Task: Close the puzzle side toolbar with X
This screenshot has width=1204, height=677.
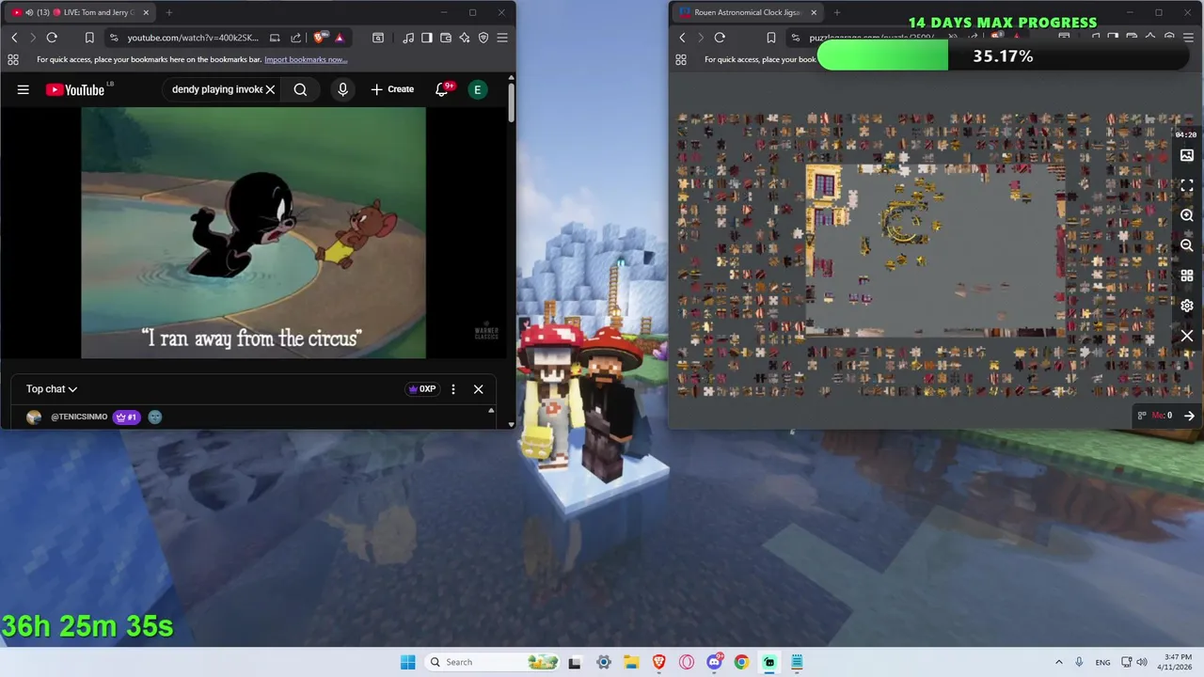Action: [x=1187, y=336]
